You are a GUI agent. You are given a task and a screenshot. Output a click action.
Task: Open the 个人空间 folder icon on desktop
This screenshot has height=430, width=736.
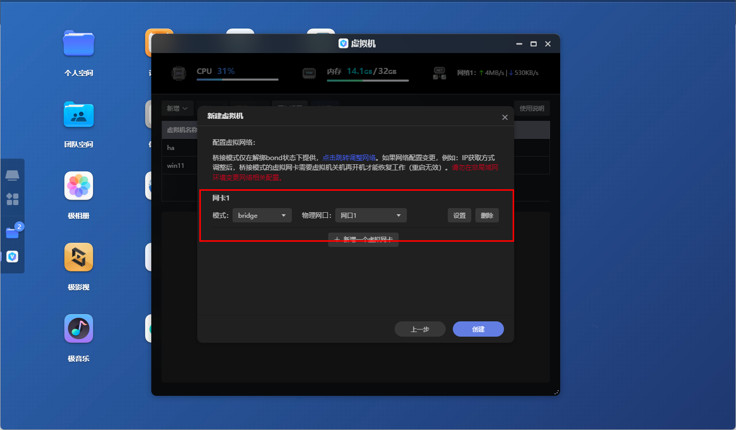(x=79, y=43)
